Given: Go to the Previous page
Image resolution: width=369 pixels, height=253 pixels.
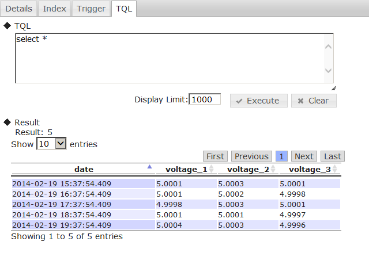Looking at the screenshot, I should (251, 156).
